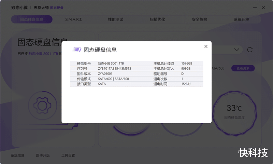
Task: Open the 安全擦除 tab
Action: click(x=199, y=19)
